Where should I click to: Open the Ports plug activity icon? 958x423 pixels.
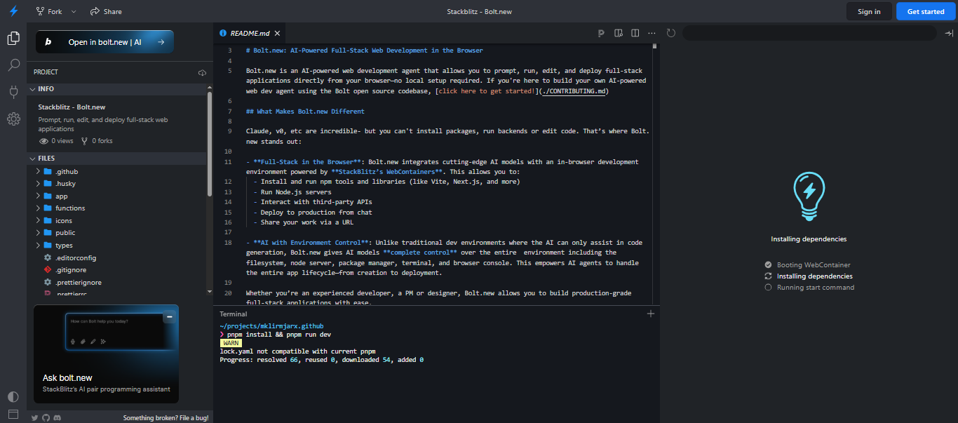[13, 92]
